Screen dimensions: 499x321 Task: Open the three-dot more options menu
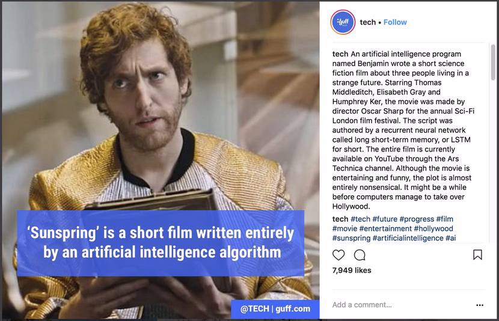point(480,305)
